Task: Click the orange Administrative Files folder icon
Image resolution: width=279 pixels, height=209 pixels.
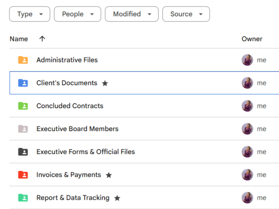Action: tap(23, 60)
